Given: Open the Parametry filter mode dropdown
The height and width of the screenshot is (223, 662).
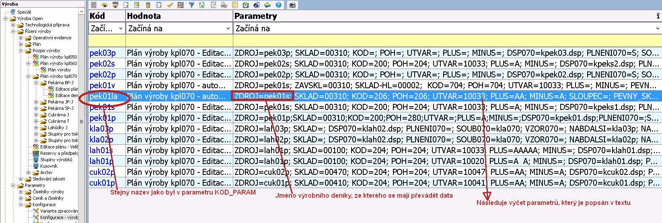Looking at the screenshot, I should 658,28.
